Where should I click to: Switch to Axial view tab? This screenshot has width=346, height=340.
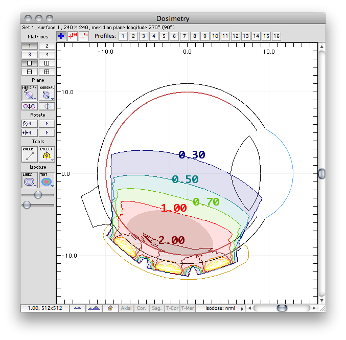[x=126, y=308]
